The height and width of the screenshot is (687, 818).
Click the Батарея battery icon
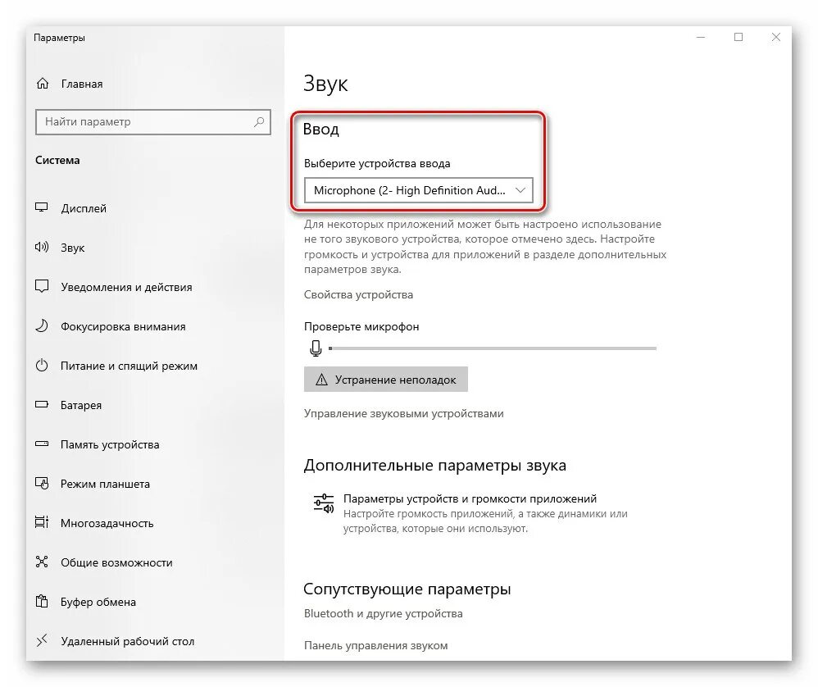point(41,404)
